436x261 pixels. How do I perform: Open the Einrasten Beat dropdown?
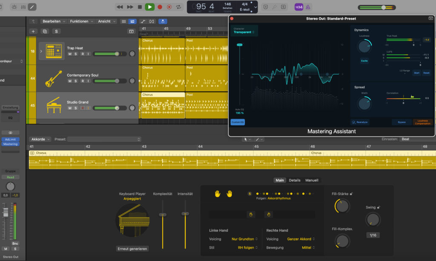coord(417,139)
